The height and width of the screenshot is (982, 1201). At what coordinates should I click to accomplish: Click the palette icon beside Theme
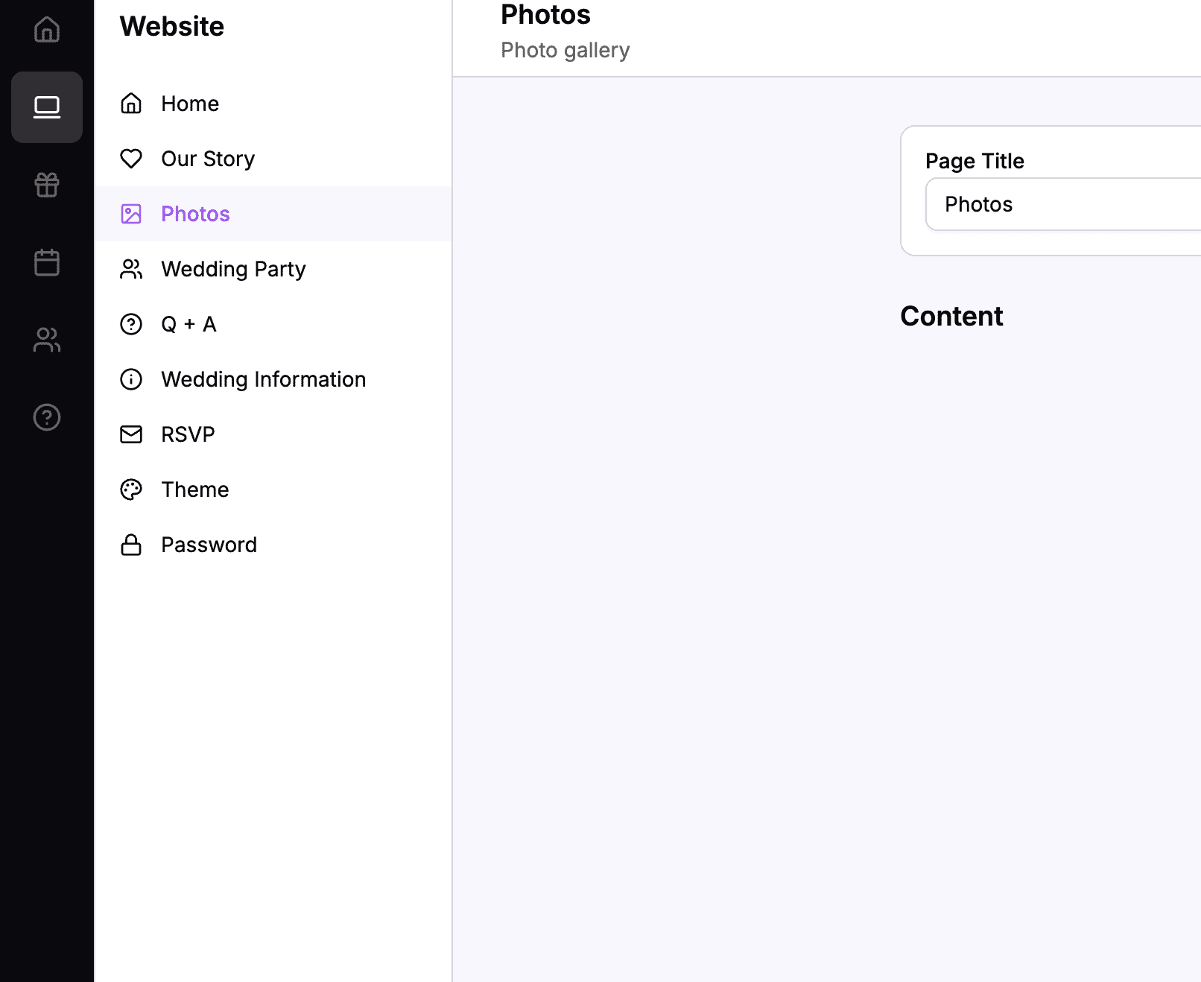(131, 490)
